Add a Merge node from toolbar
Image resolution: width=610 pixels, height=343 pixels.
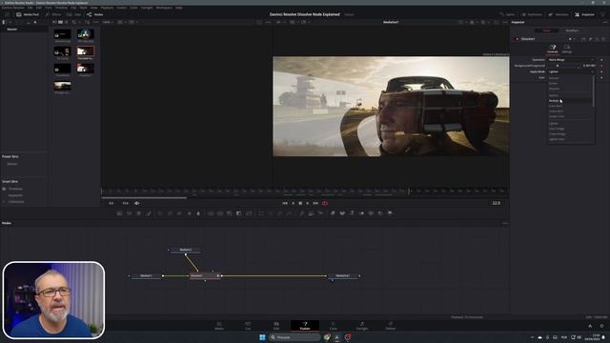[x=211, y=213]
